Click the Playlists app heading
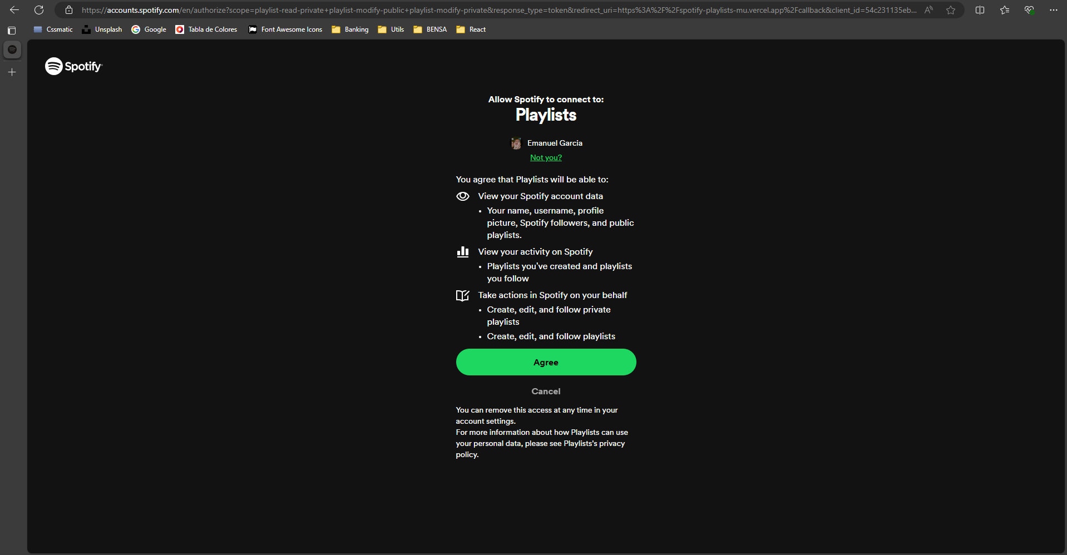This screenshot has height=555, width=1067. pyautogui.click(x=546, y=115)
